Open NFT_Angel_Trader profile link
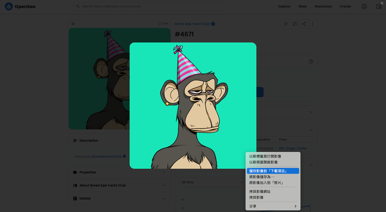The width and height of the screenshot is (386, 212). pos(293,148)
